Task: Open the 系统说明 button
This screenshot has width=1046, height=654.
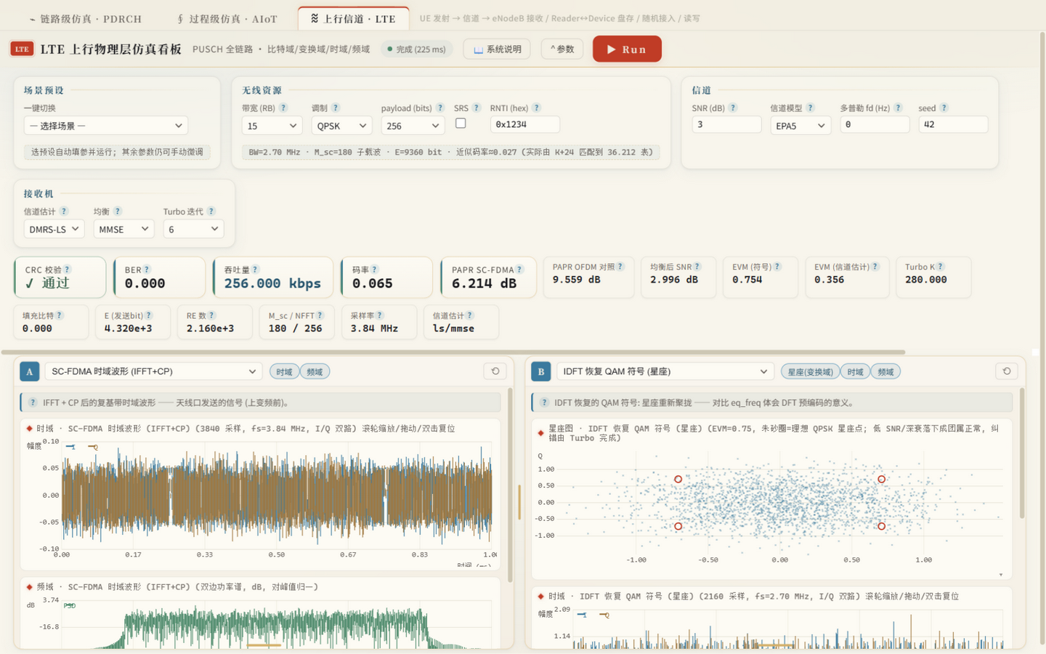Action: 497,49
